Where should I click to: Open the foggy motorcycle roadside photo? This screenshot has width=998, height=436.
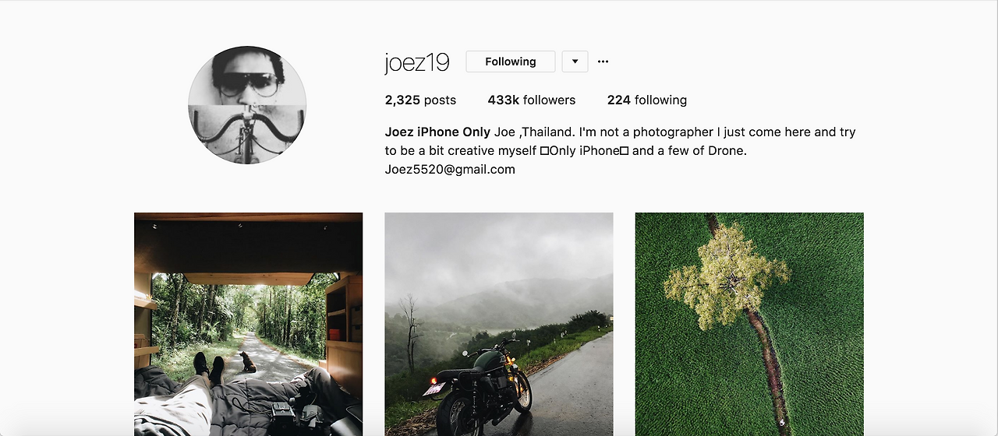[499, 324]
